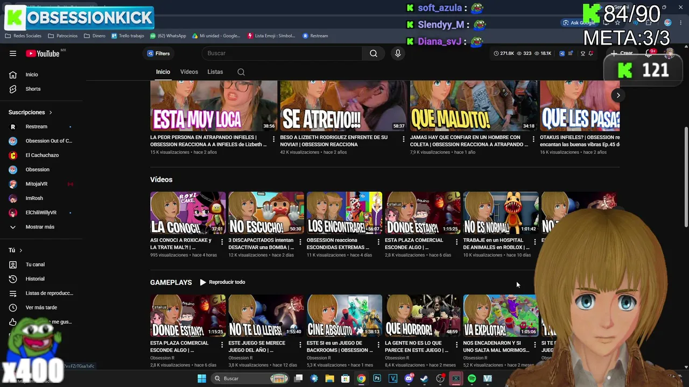Viewport: 689px width, 387px height.
Task: Open Spotify from the taskbar
Action: click(472, 378)
